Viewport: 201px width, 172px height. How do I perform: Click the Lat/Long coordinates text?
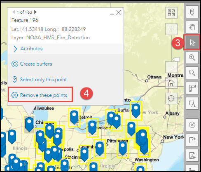49,29
